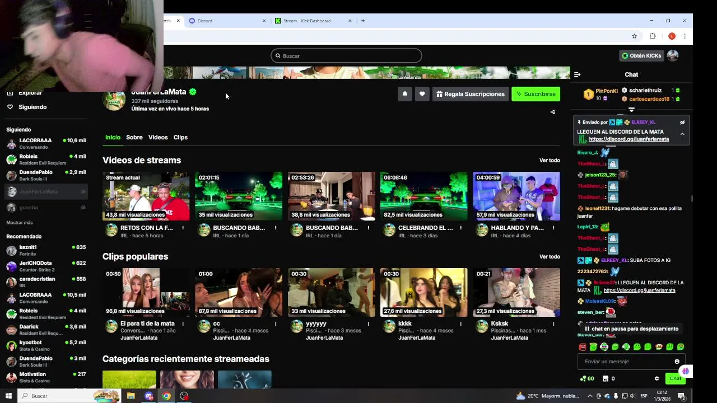Send message with the green Chat button

click(675, 378)
